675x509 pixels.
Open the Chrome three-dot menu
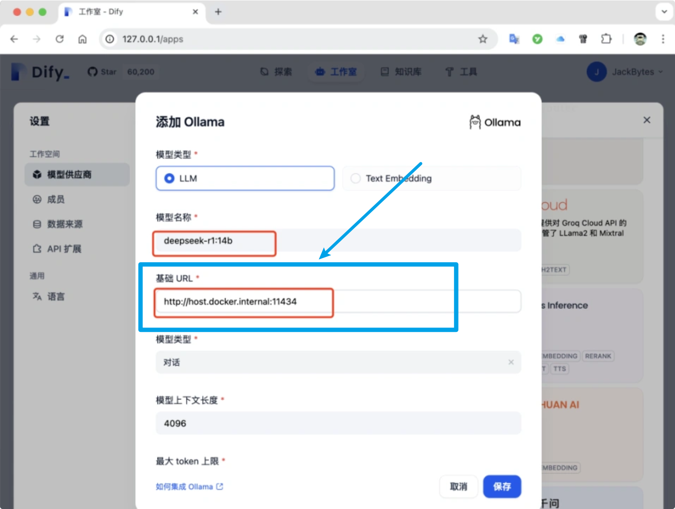point(663,39)
